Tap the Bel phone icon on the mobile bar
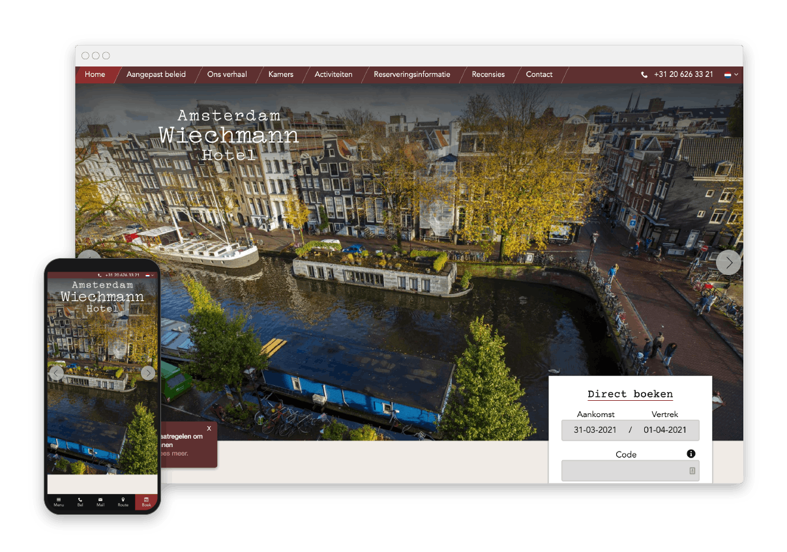The height and width of the screenshot is (552, 787). tap(80, 502)
